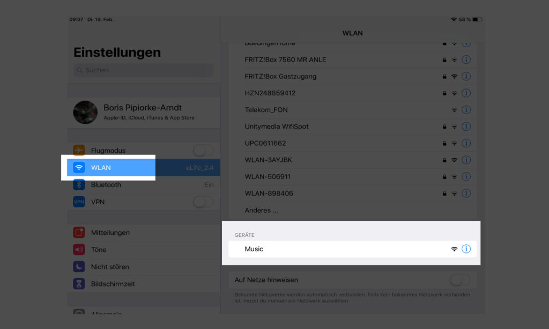Join network WLAN-898406
The image size is (549, 329).
coord(353,193)
